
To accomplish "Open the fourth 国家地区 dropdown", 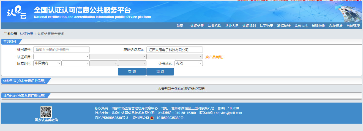I will [x=132, y=63].
